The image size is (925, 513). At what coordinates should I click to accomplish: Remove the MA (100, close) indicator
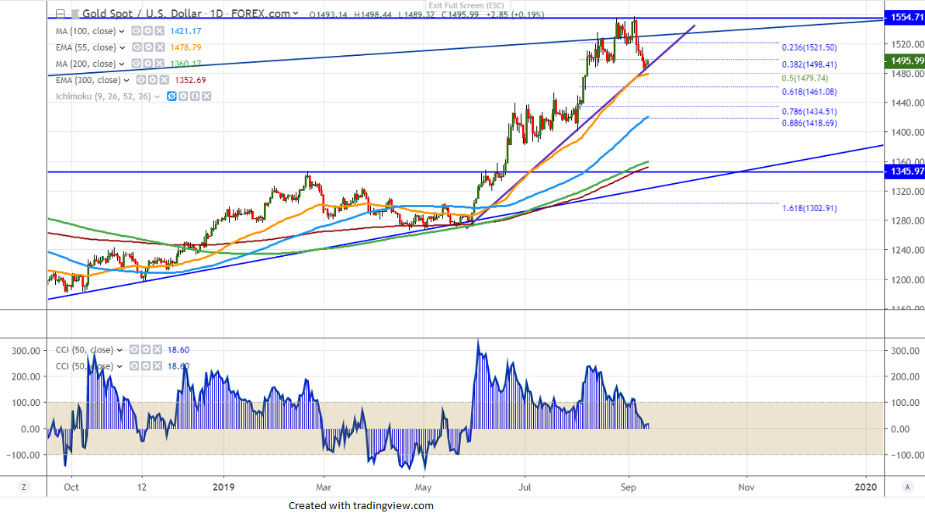(x=159, y=31)
